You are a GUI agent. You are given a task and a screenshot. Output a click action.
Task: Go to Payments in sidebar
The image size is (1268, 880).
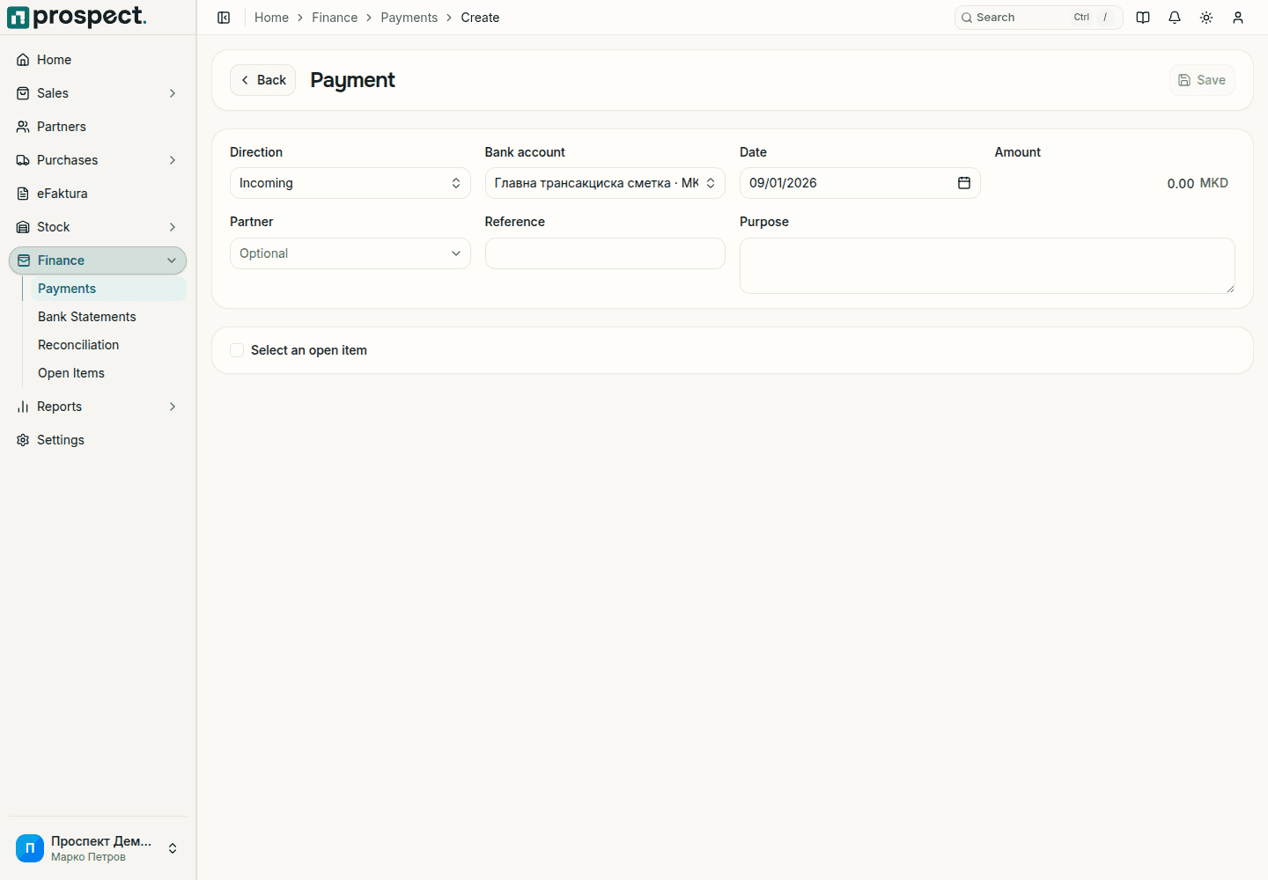108,289
